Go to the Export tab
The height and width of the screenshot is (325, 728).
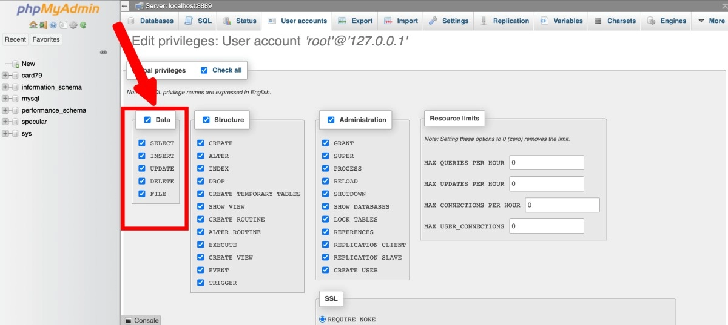click(x=356, y=21)
